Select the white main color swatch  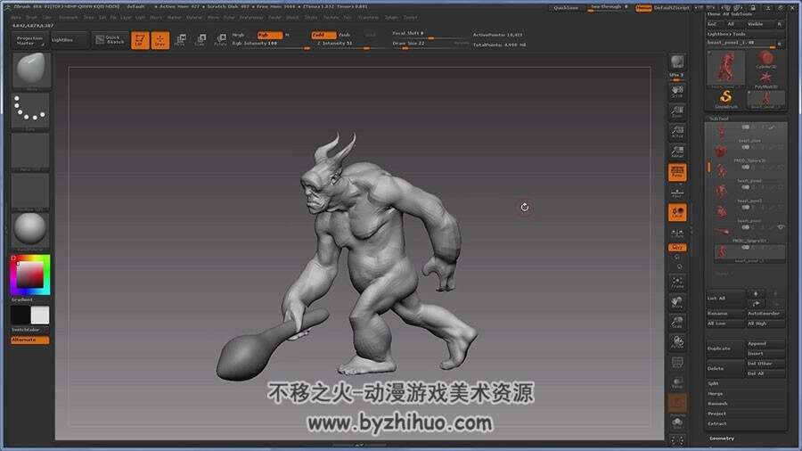click(40, 315)
